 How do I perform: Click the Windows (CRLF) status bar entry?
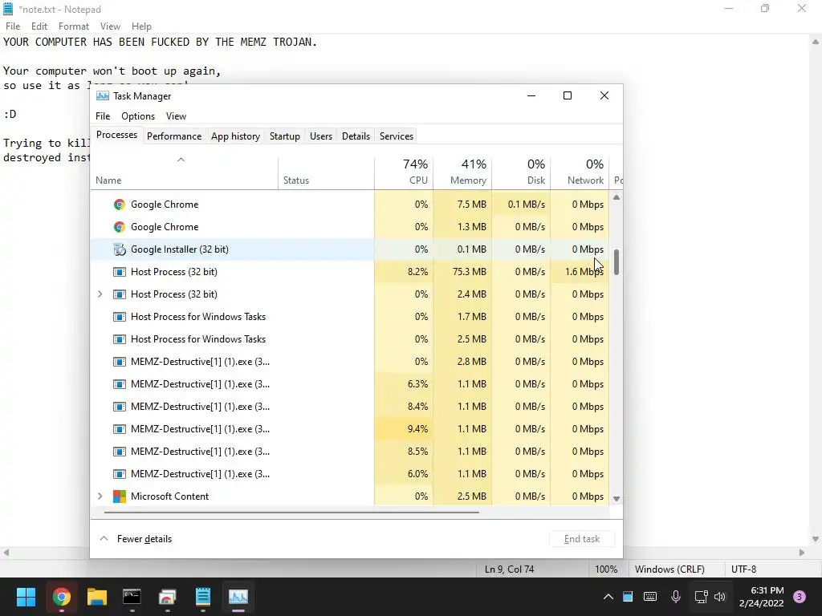point(669,569)
